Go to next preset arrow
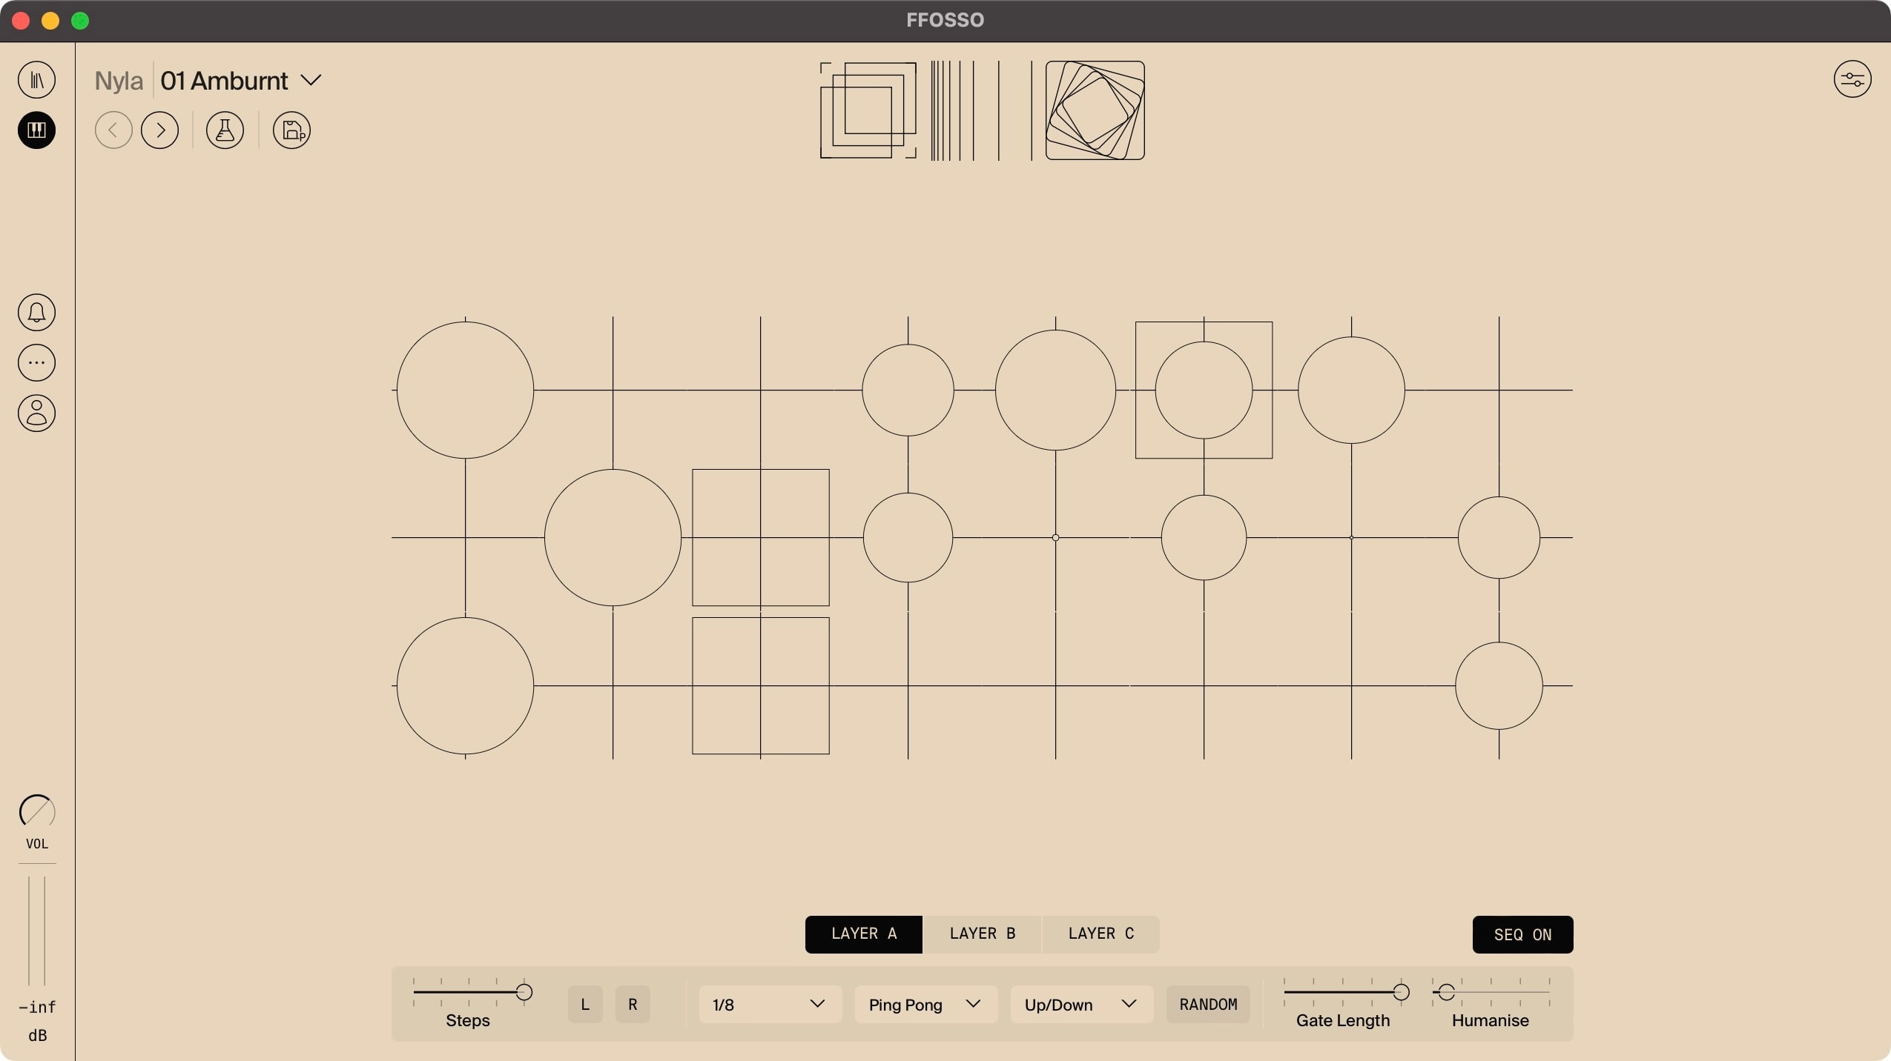 (x=159, y=130)
